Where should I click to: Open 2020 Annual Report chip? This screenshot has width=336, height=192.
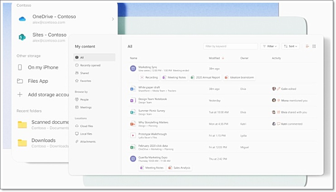point(205,78)
